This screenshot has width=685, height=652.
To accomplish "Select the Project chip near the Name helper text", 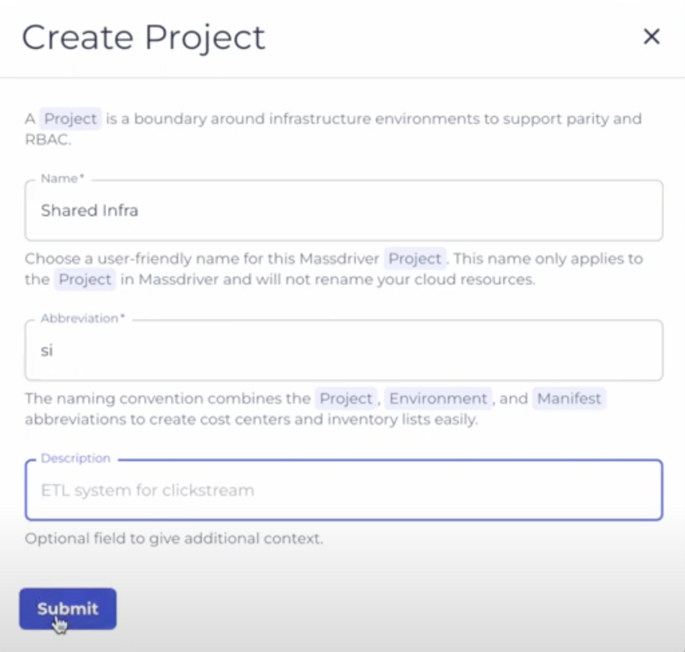I will click(x=415, y=258).
